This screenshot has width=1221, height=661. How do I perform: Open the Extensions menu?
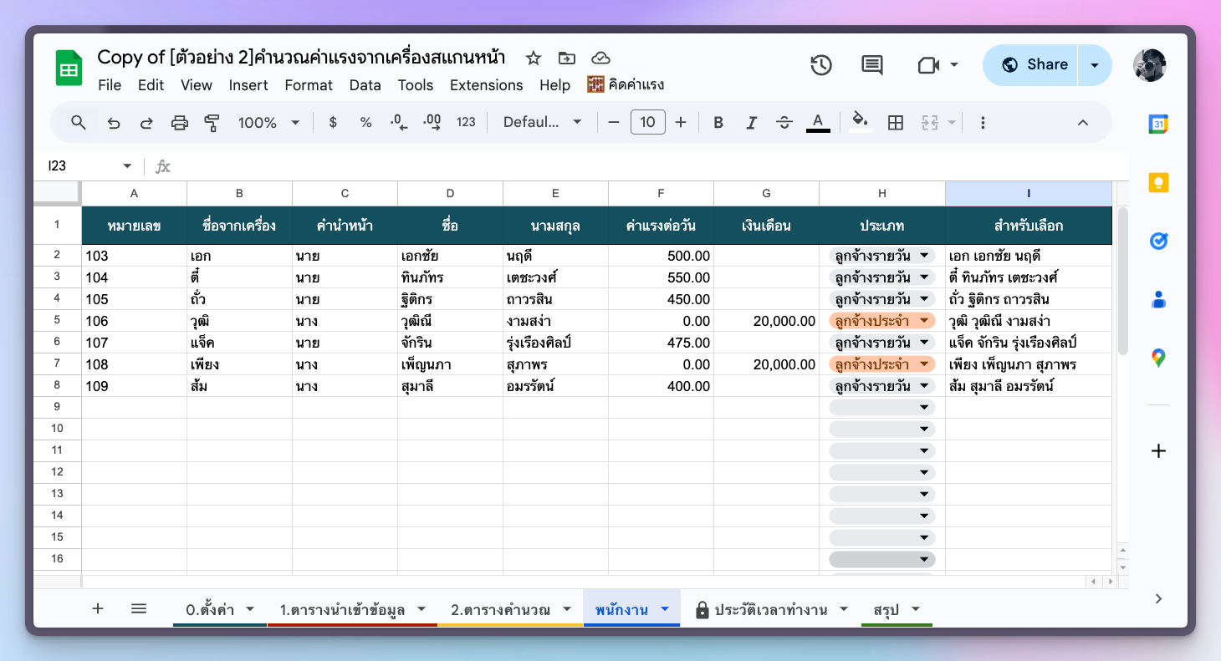(486, 84)
